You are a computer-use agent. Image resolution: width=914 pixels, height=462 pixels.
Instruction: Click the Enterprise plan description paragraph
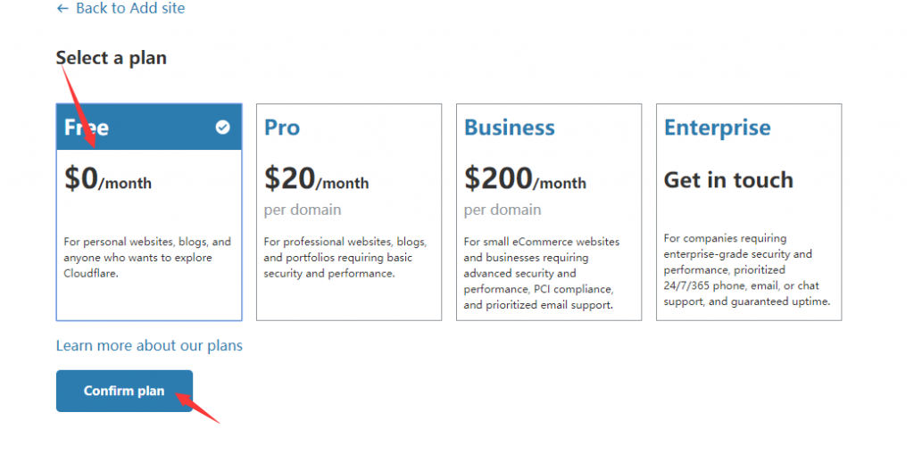point(747,269)
